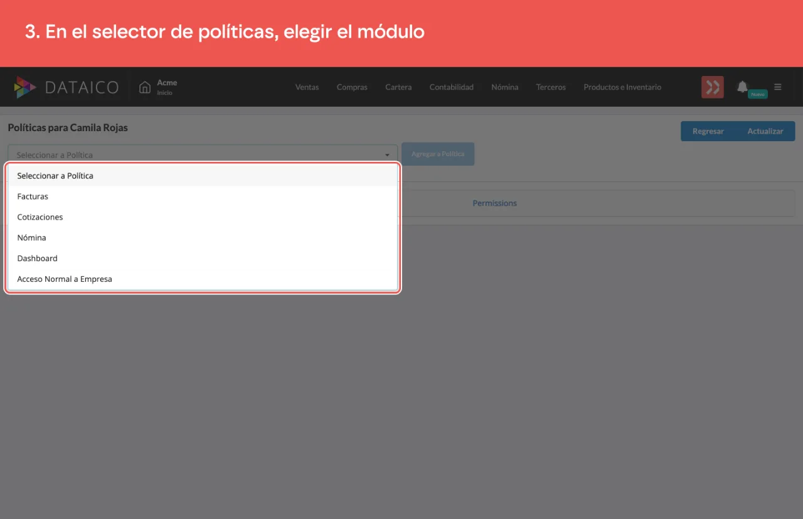
Task: Open the hamburger menu icon
Action: [x=778, y=87]
